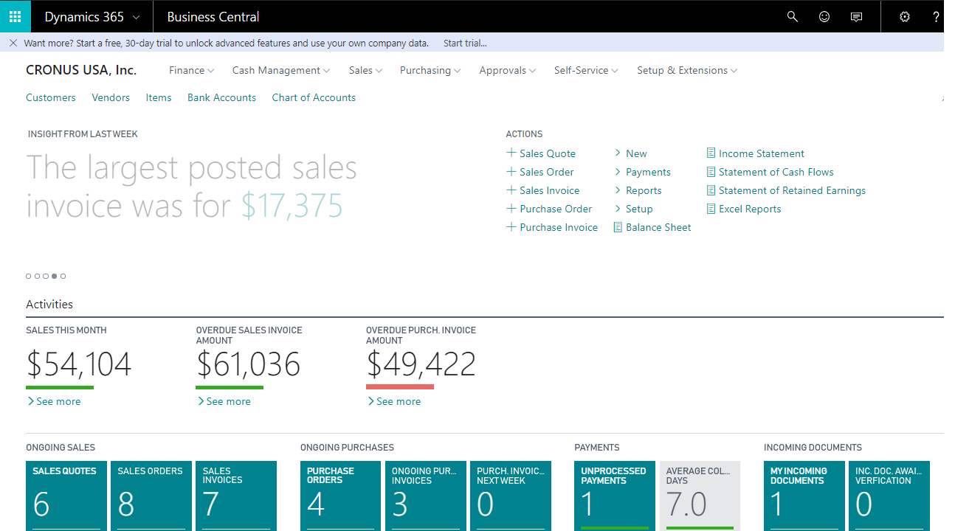Select the first insight carousel dot
955x531 pixels.
tap(29, 276)
